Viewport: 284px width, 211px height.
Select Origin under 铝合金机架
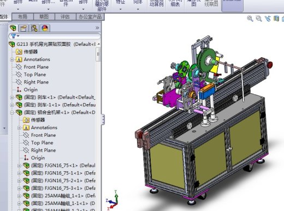click(38, 158)
